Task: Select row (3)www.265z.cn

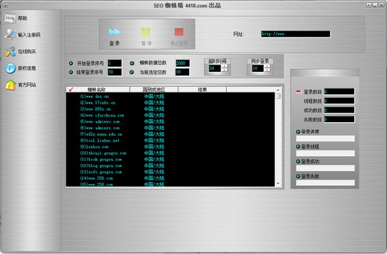Action: click(170, 109)
